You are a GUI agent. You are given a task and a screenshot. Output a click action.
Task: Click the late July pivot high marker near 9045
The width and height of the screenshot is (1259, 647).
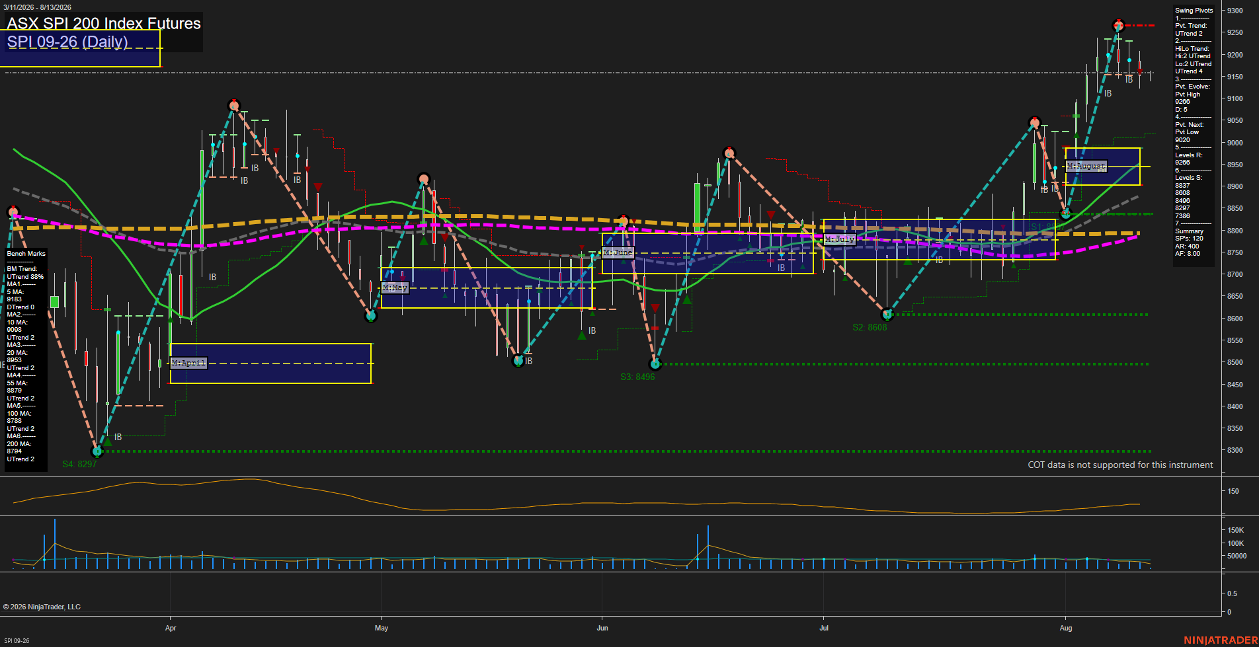click(x=1035, y=122)
